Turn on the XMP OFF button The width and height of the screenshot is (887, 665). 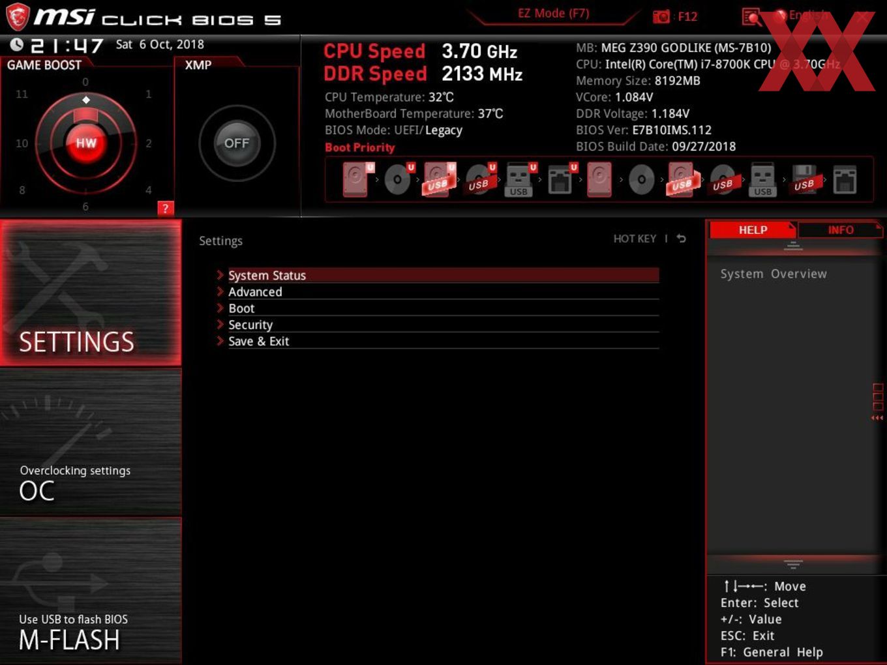(x=237, y=143)
